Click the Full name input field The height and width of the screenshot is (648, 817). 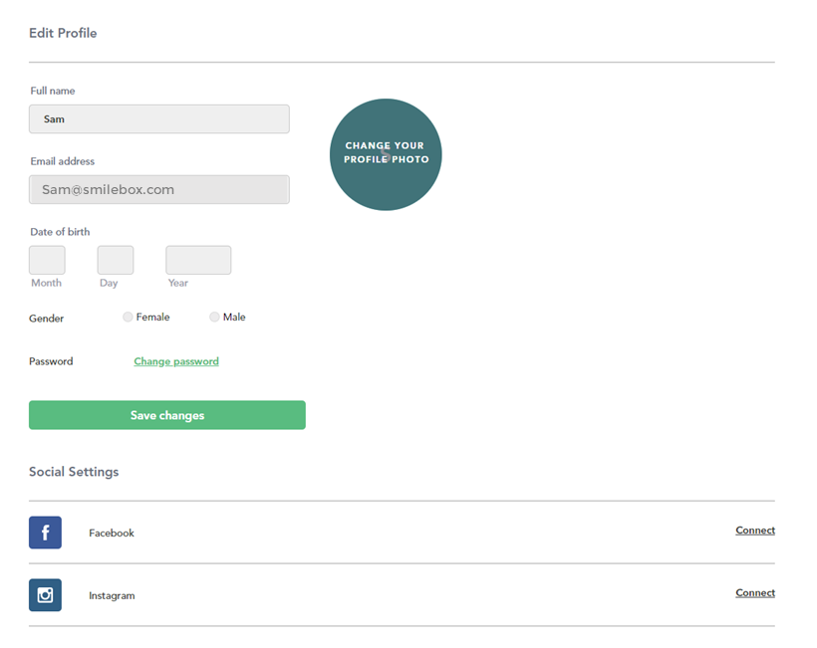click(x=159, y=118)
